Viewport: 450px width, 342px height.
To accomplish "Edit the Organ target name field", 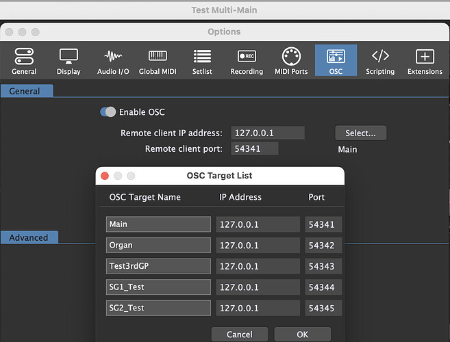I will click(x=158, y=246).
